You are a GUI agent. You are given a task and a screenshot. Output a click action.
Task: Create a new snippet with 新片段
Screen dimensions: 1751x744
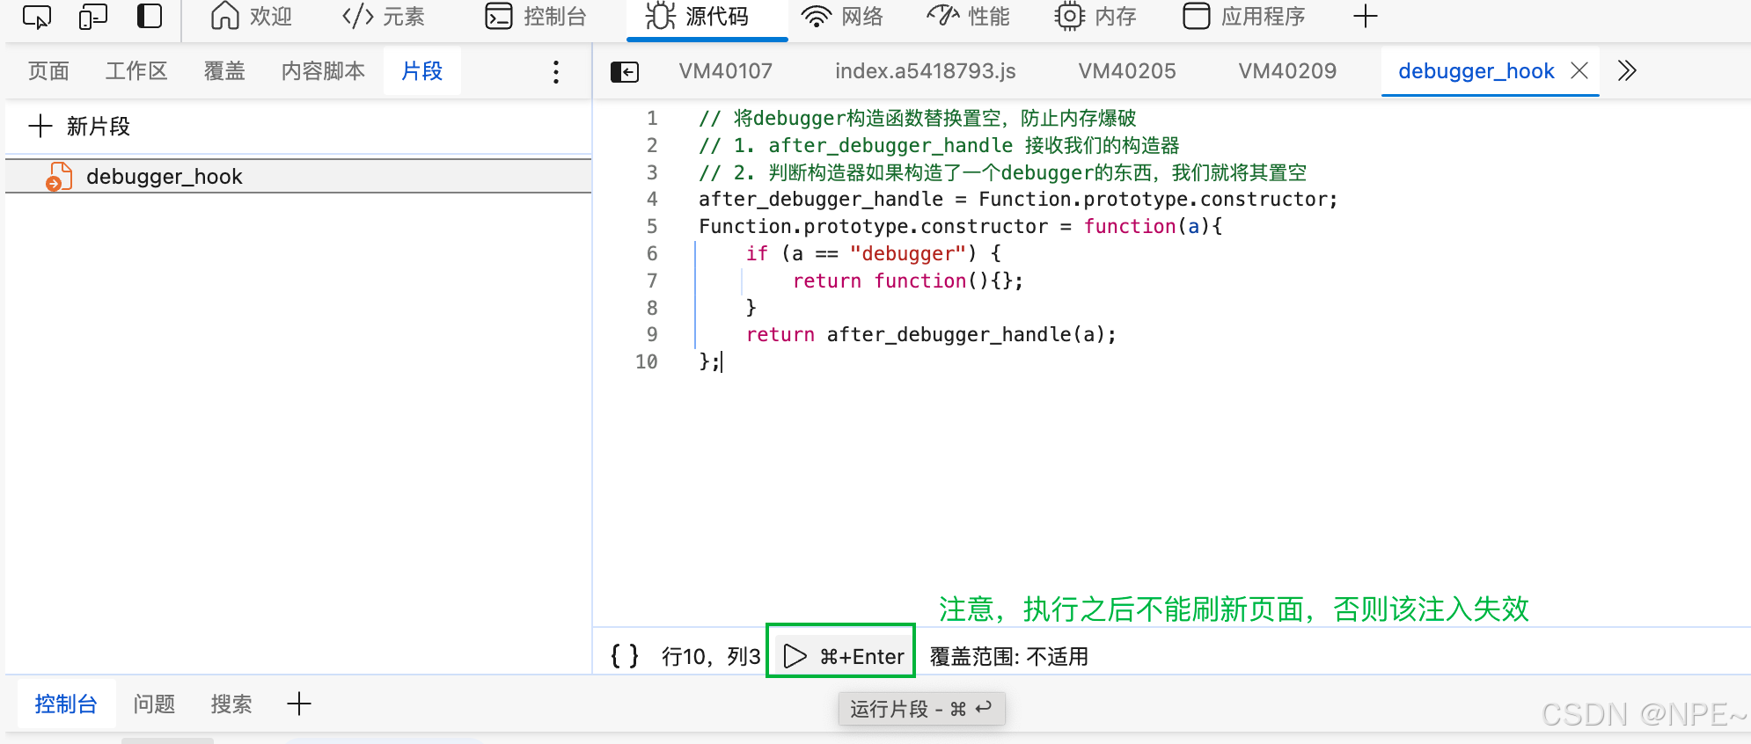(x=80, y=127)
